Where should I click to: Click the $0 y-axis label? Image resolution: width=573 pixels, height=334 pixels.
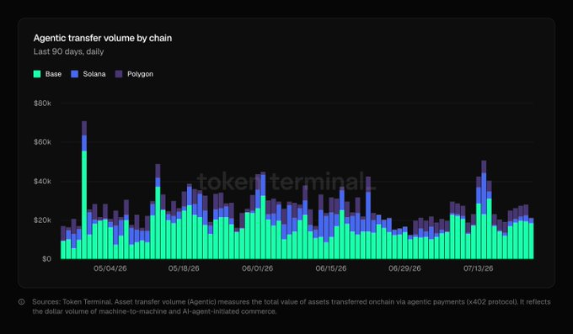[x=47, y=259]
